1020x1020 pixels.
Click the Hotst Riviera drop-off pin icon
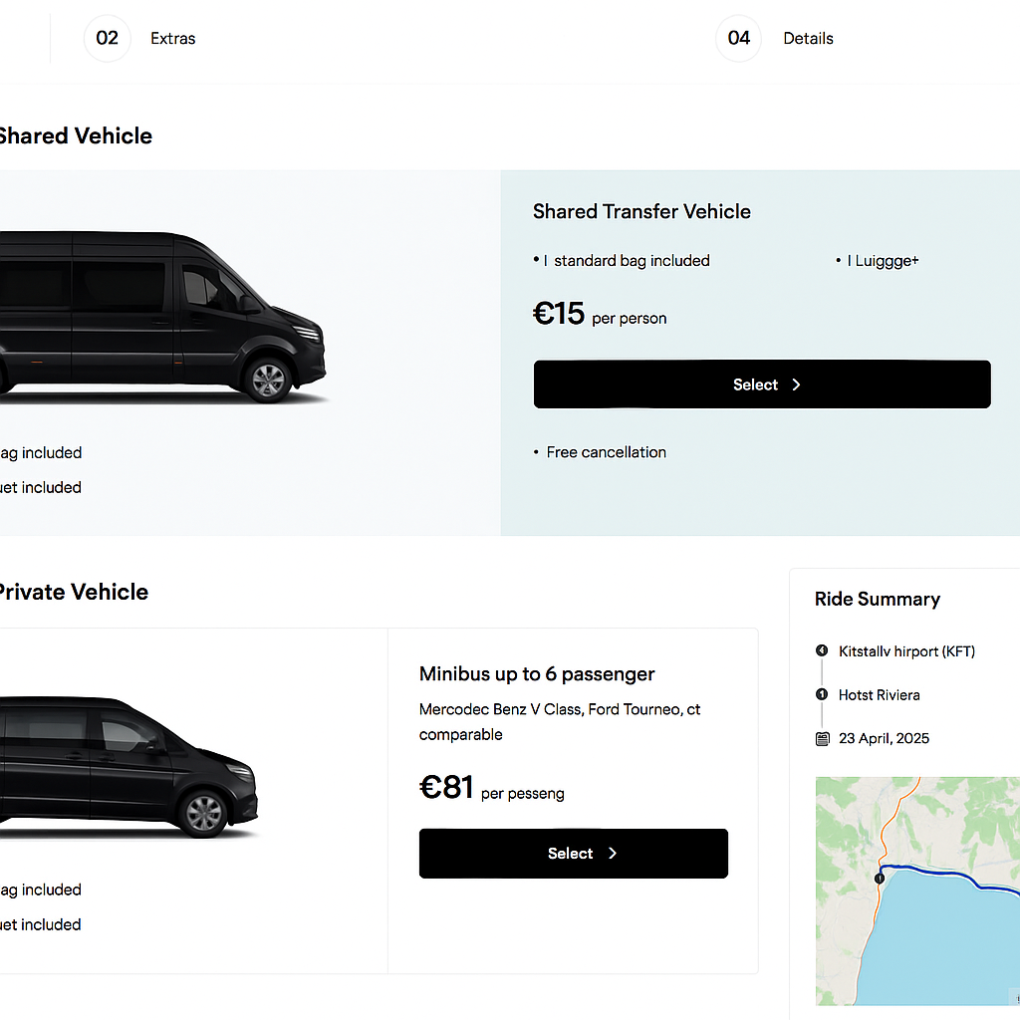click(822, 694)
